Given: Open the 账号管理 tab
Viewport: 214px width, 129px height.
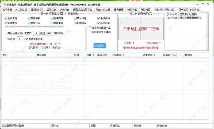Looking at the screenshot, I should (x=119, y=10).
